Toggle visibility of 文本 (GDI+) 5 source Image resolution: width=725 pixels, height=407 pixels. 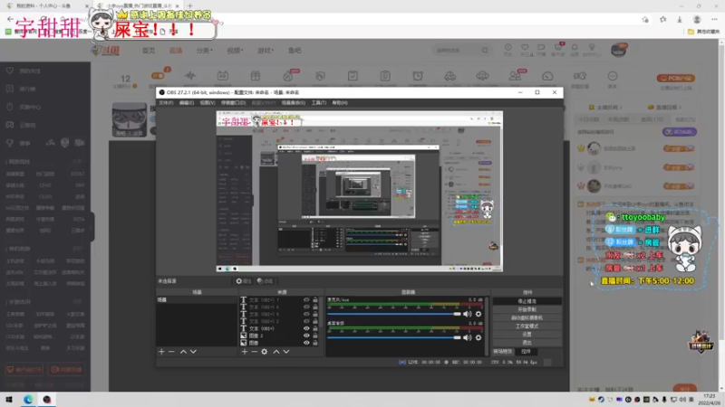[306, 314]
